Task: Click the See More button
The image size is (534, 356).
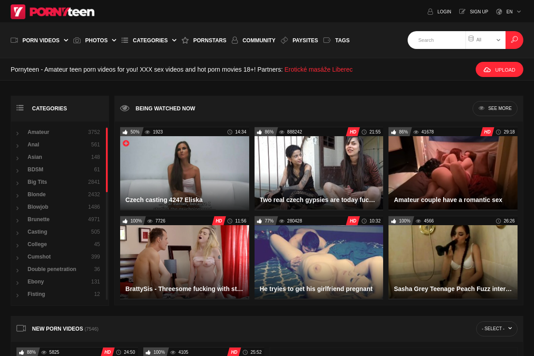Action: tap(495, 108)
